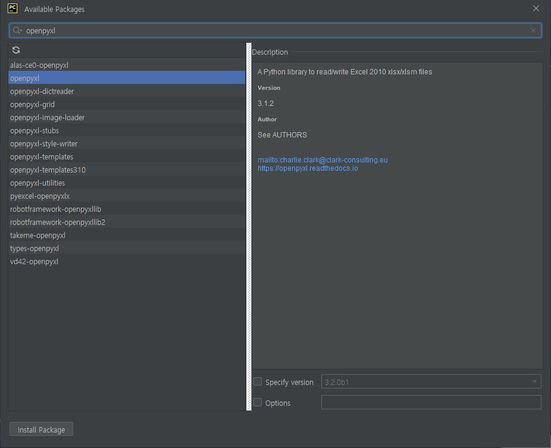Select the openpyxl package row
Screen dimensions: 551x448
pyautogui.click(x=127, y=78)
